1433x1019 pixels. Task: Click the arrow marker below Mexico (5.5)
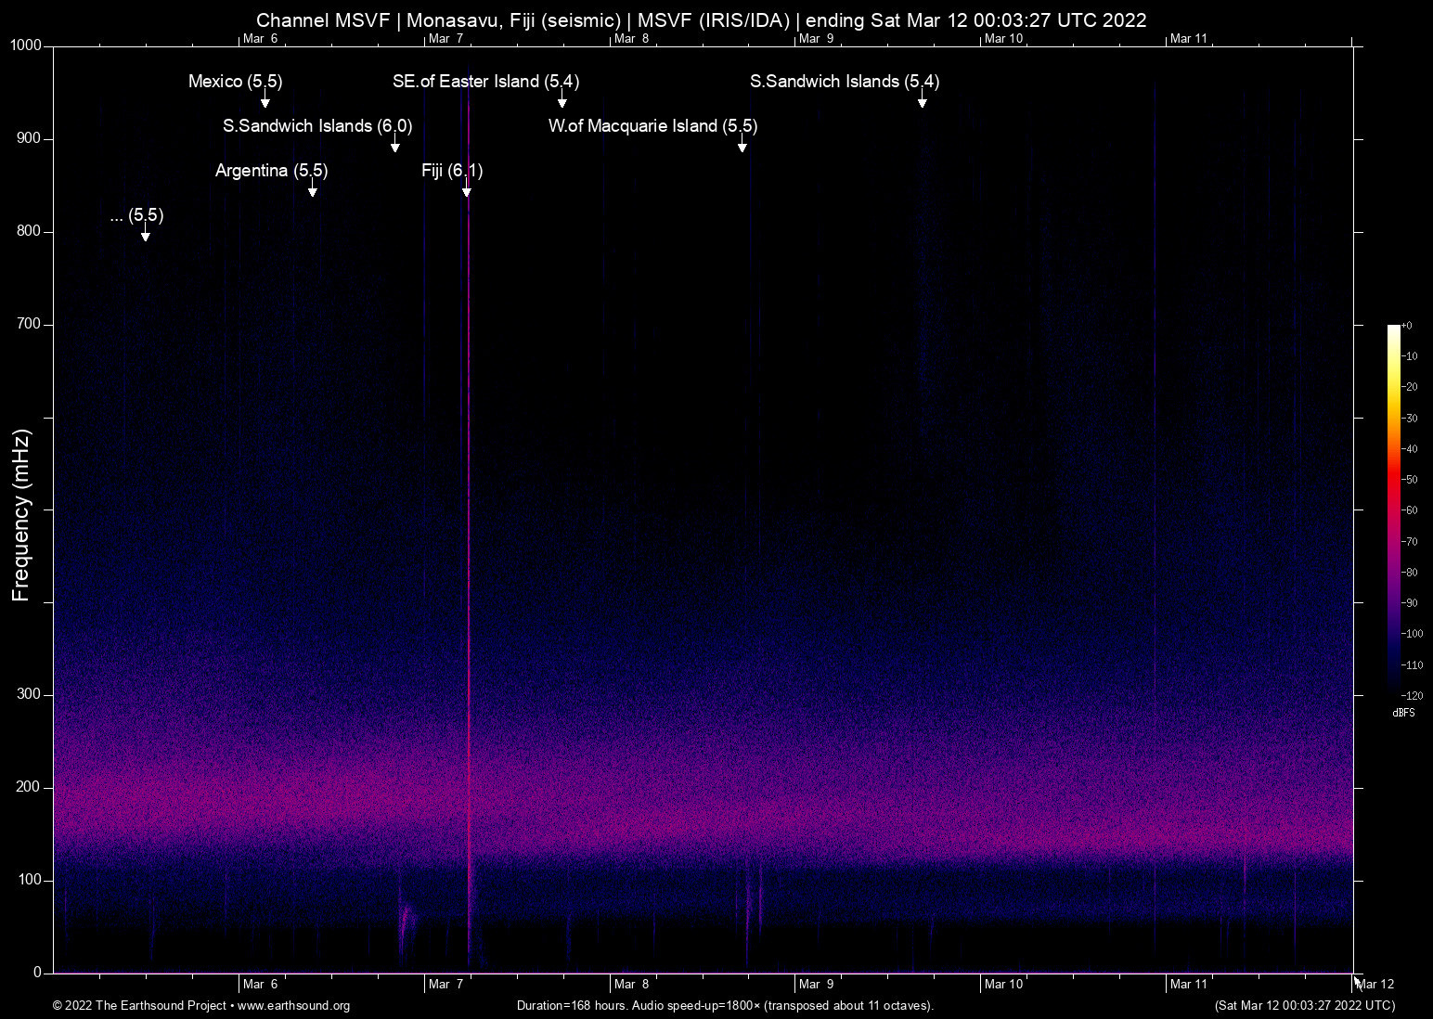[265, 100]
